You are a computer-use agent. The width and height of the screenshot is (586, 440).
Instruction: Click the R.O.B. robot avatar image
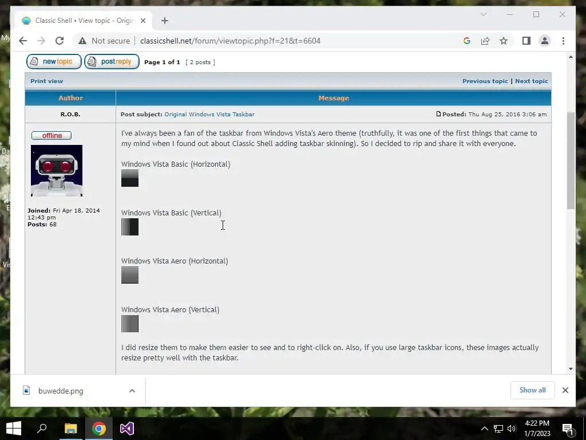coord(57,171)
